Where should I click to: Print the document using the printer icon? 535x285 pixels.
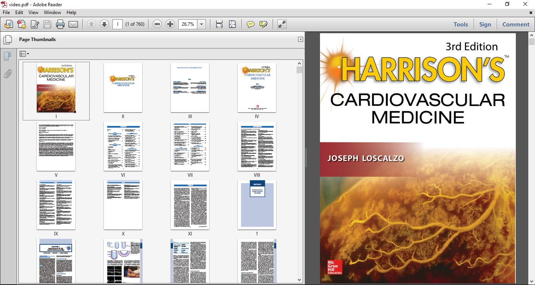click(60, 24)
